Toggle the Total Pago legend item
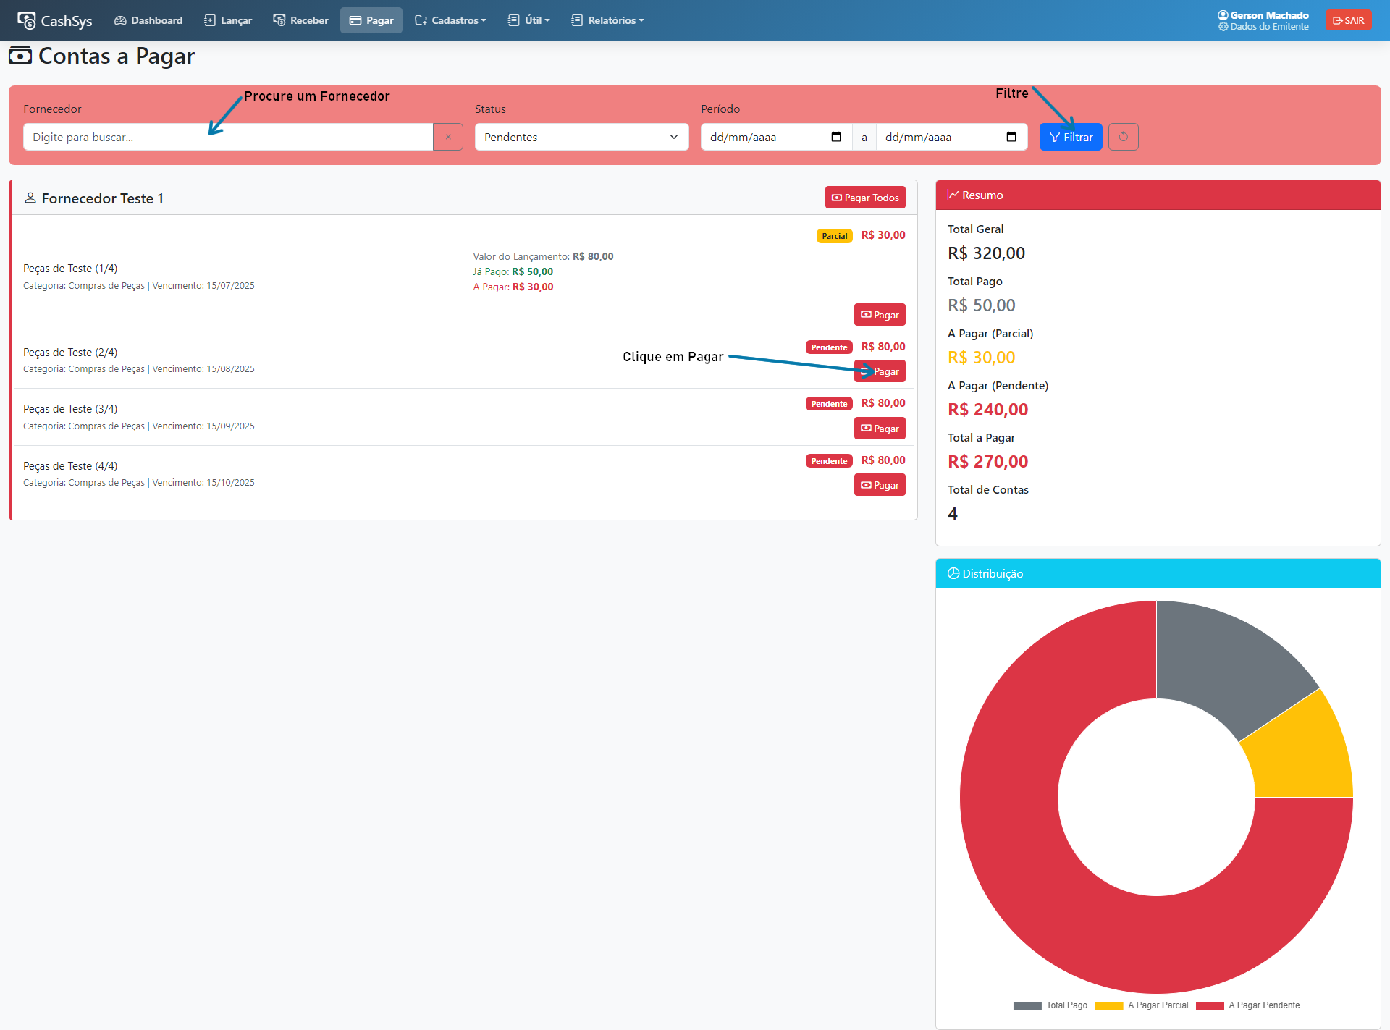The height and width of the screenshot is (1030, 1390). [x=1050, y=1005]
